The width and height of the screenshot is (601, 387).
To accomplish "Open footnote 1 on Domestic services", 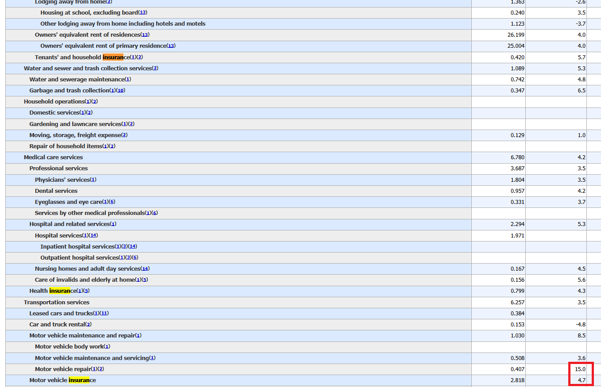I will click(83, 113).
